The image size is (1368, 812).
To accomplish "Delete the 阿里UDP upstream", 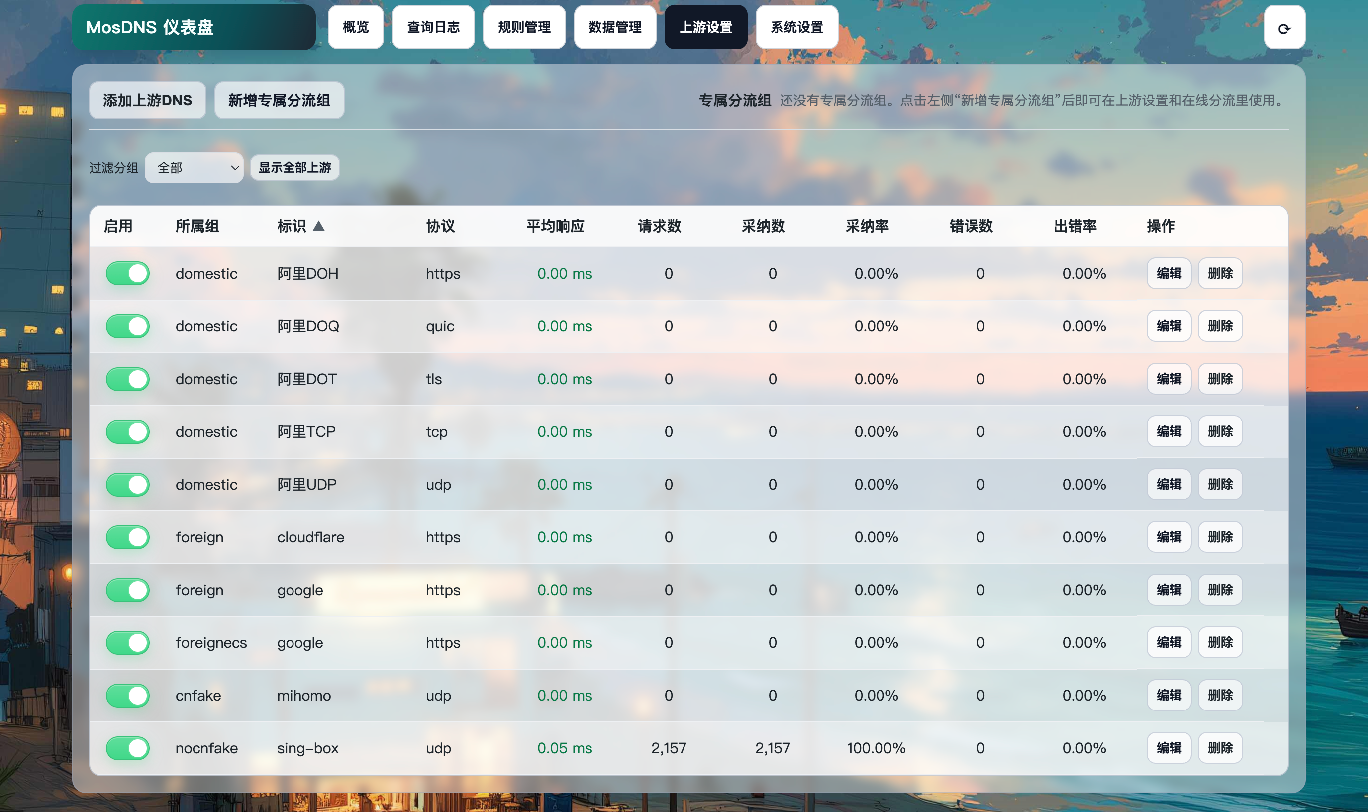I will pyautogui.click(x=1220, y=484).
